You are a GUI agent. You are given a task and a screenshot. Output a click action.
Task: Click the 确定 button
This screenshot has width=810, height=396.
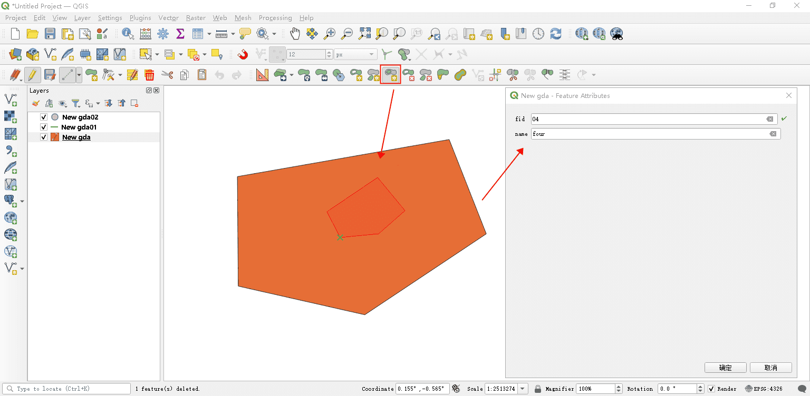click(x=726, y=368)
